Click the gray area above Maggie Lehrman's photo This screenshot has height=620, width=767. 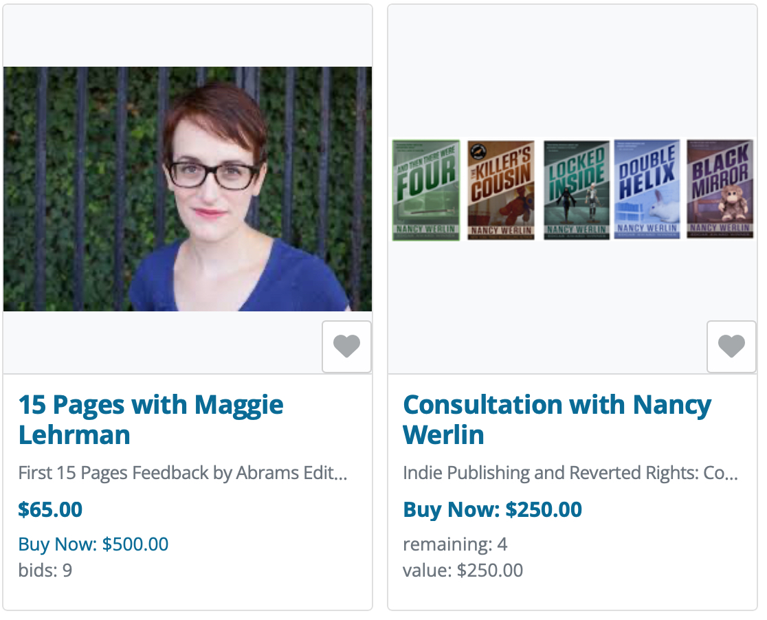[188, 36]
